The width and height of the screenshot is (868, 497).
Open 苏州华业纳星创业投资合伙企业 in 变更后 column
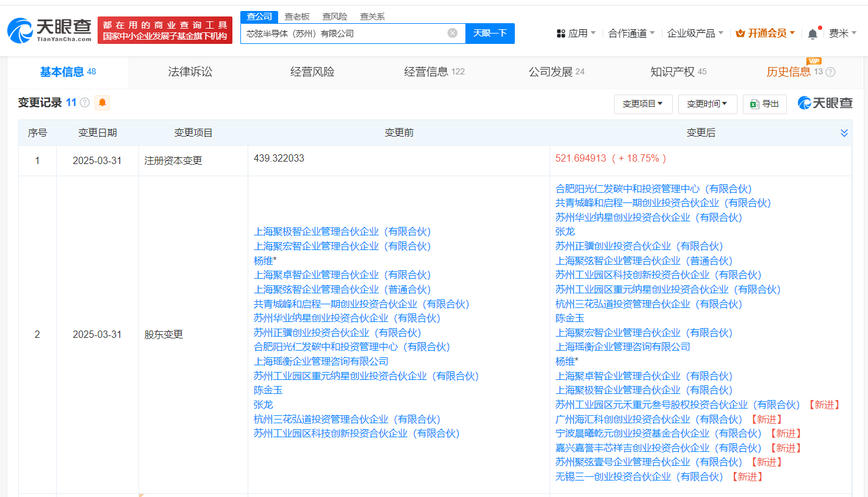coord(648,218)
